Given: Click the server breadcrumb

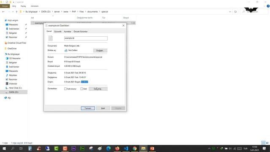Looking at the screenshot, I should coord(57,11).
